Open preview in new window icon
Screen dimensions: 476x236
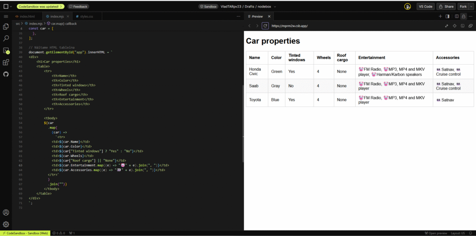(x=470, y=26)
